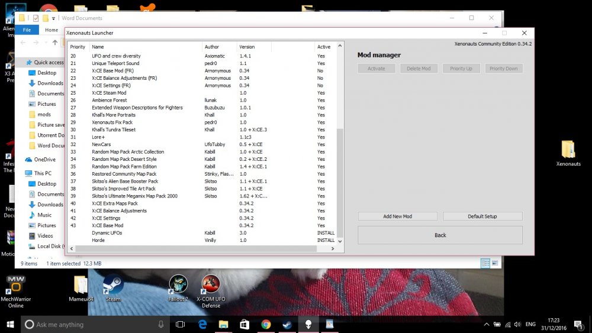
Task: Select the Lore+ mod row
Action: [202, 137]
